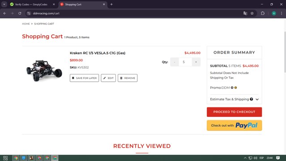Remove the DDM promo code
This screenshot has width=286, height=161.
(232, 87)
